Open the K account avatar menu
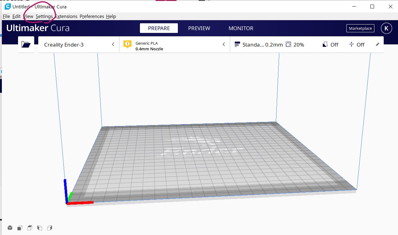Viewport: 398px width, 235px height. (386, 28)
